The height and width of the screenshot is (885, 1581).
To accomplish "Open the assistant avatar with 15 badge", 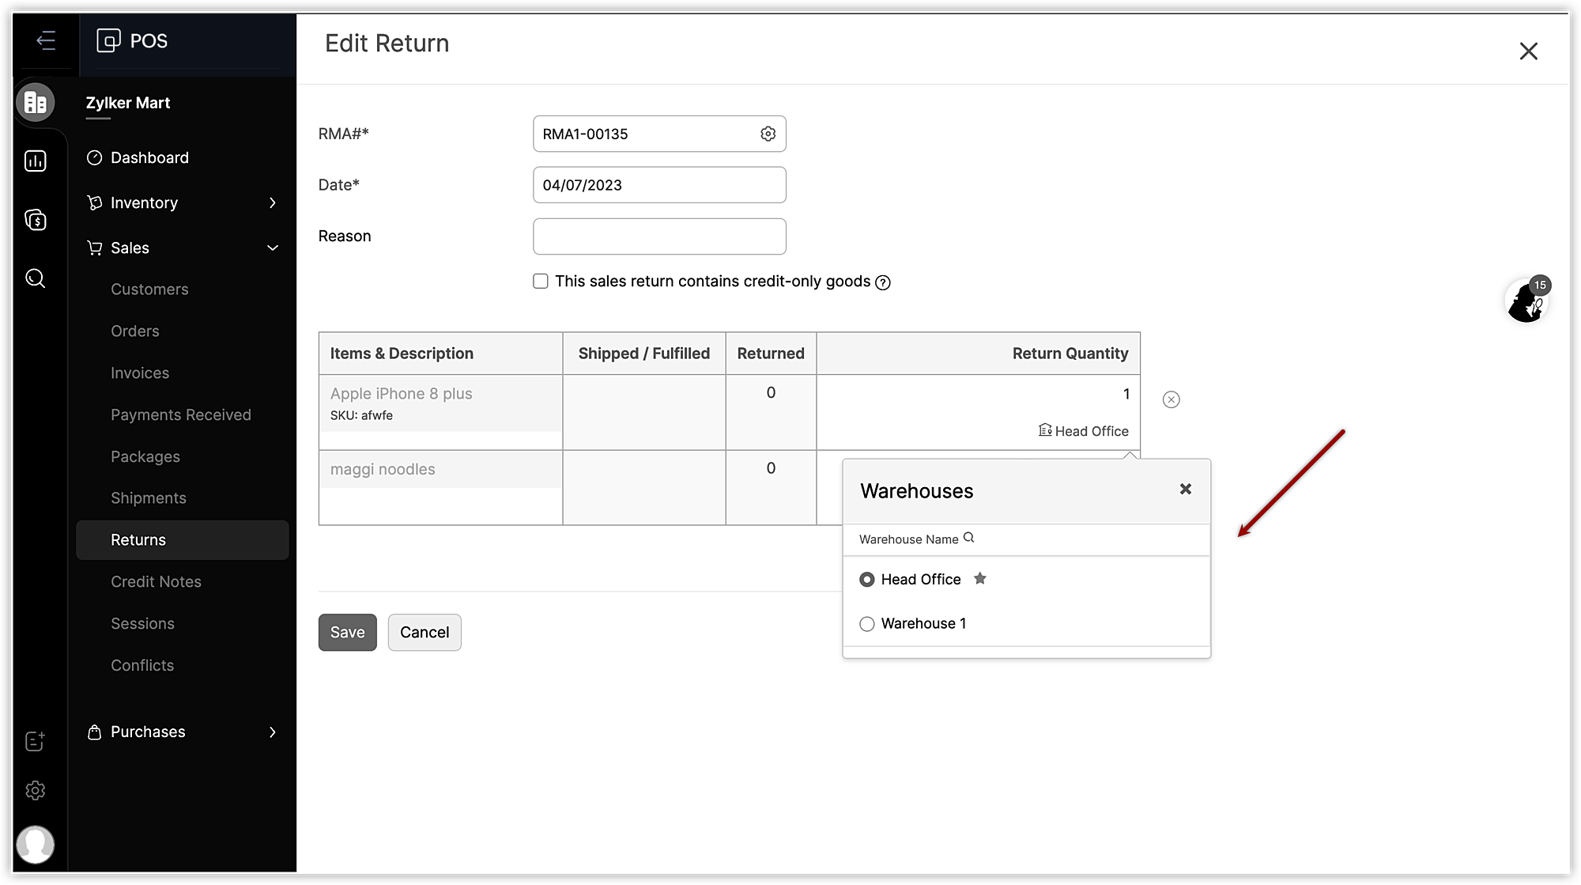I will point(1526,301).
